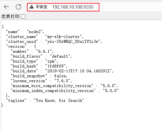
Task: Click the "build_snapshot" key
Action: click(29, 76)
